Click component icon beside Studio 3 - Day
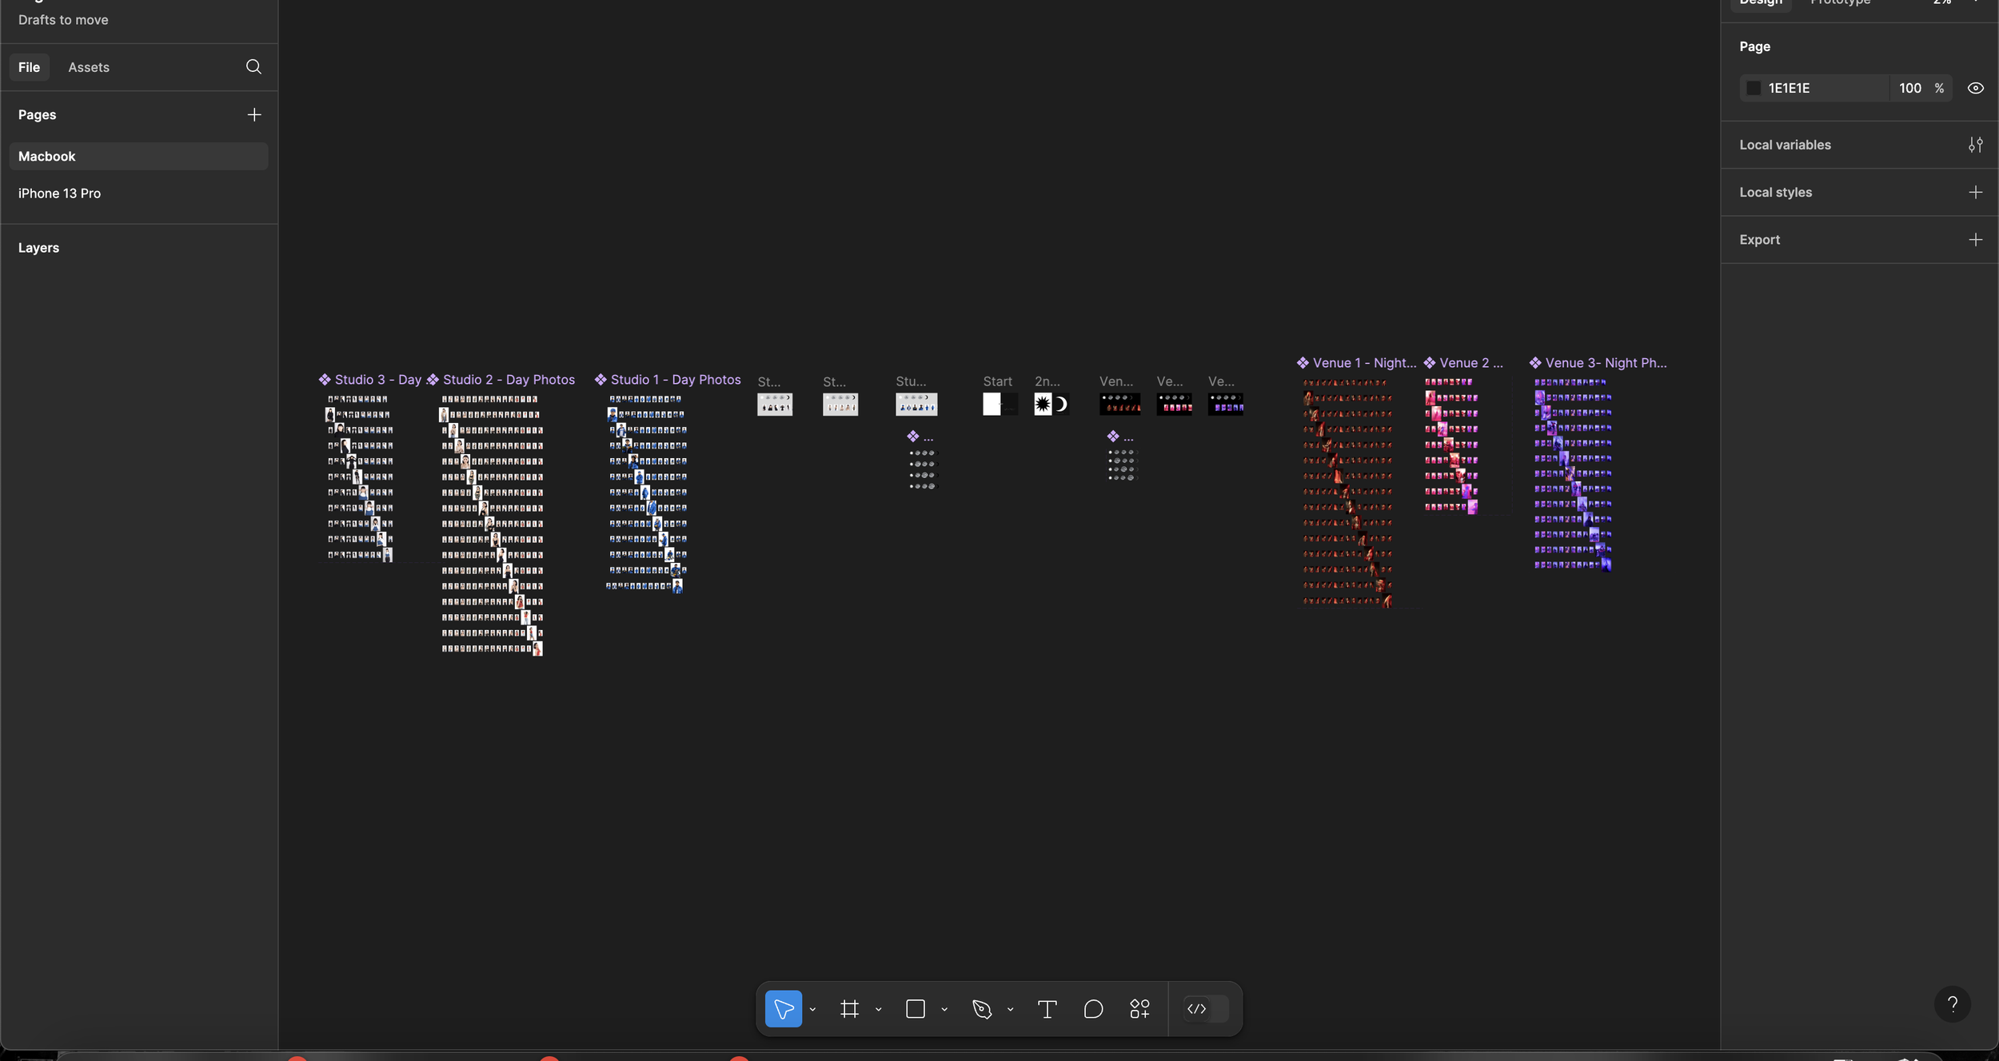 325,380
